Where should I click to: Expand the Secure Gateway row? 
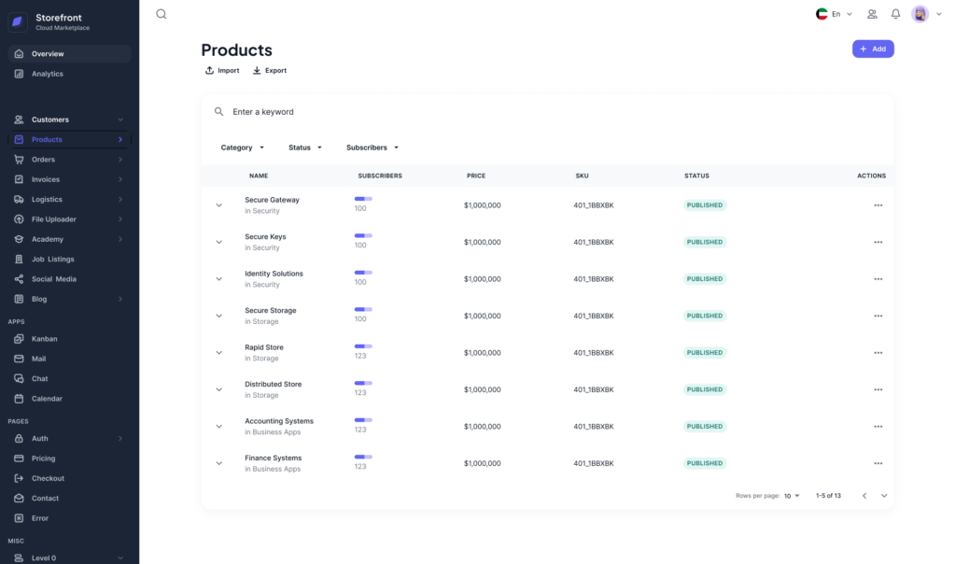[x=219, y=205]
